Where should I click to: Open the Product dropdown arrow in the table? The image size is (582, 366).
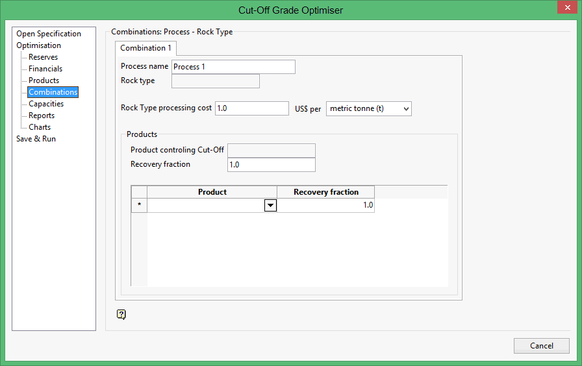point(271,205)
